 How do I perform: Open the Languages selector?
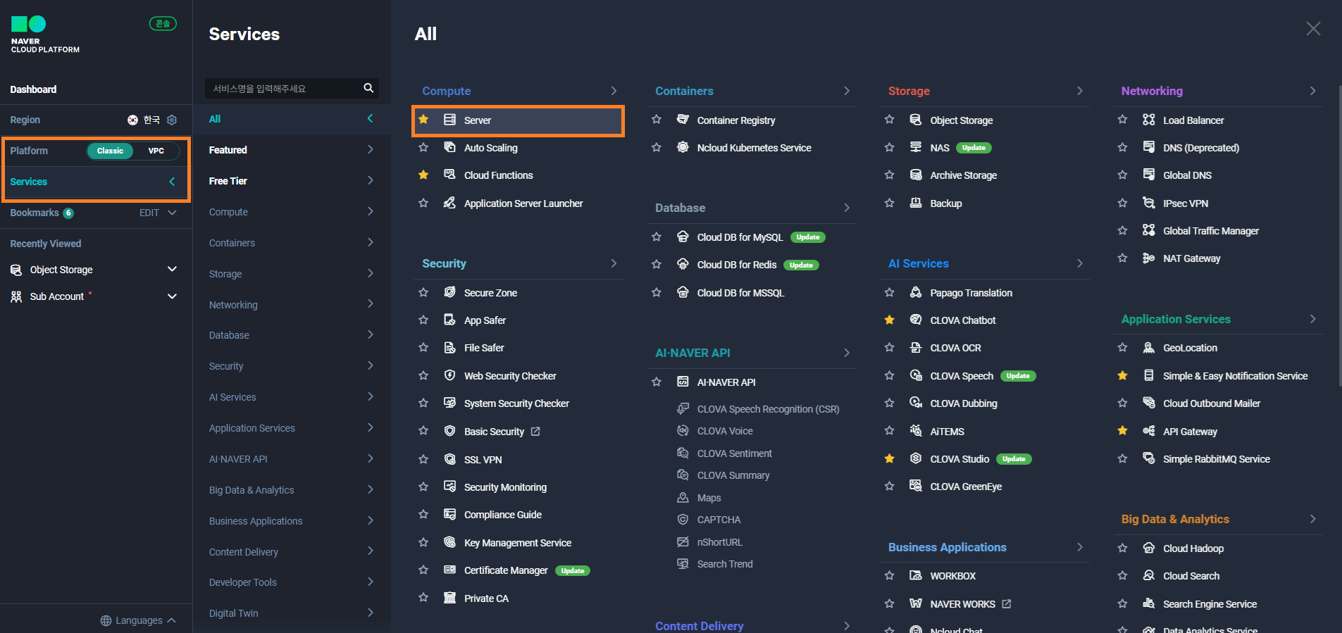tap(138, 620)
